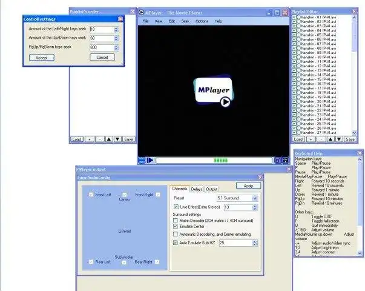Screen dimensions: 365x291
Task: Click the Play button in MPlayer control bar
Action: 150,161
